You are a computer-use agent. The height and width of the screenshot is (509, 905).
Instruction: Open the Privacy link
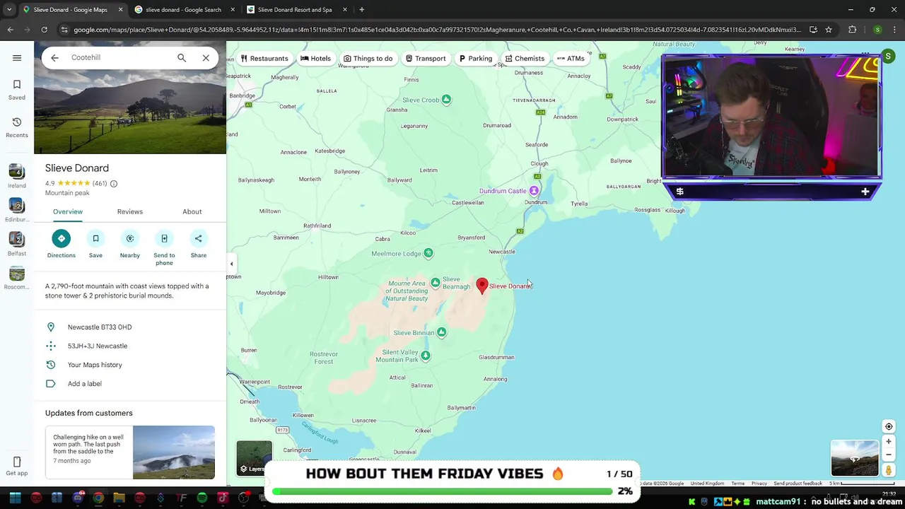click(x=759, y=484)
